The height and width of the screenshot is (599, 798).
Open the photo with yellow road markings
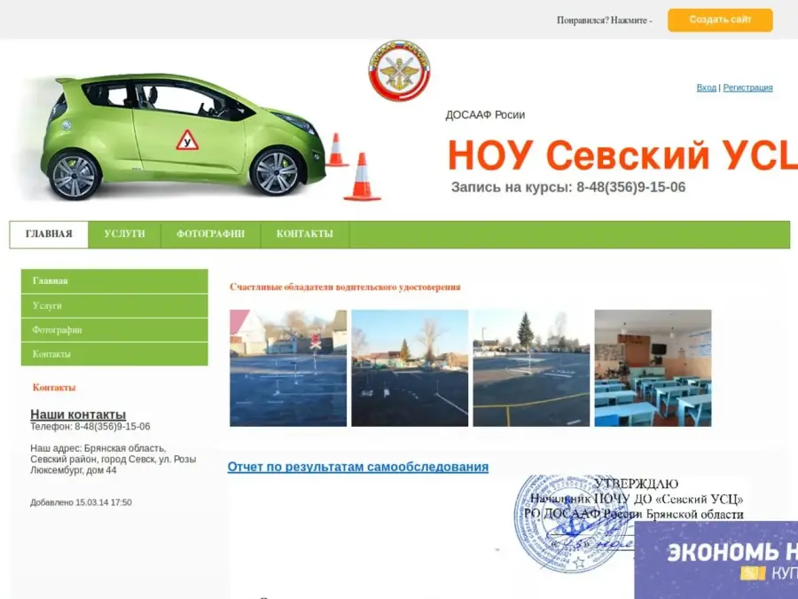point(531,367)
